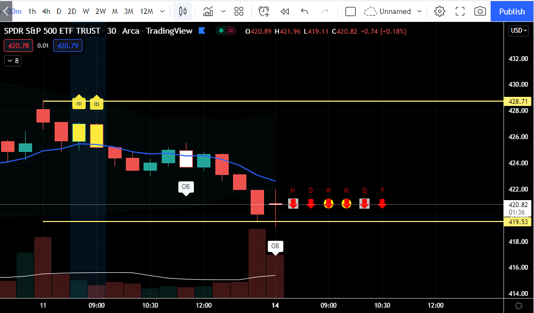Click the red arrow under Q
The image size is (534, 313).
coord(364,203)
